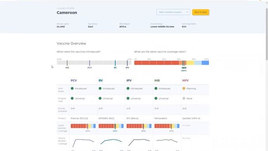Viewport: 268px width, 151px height.
Task: Click the HIB column header
Action: click(157, 81)
